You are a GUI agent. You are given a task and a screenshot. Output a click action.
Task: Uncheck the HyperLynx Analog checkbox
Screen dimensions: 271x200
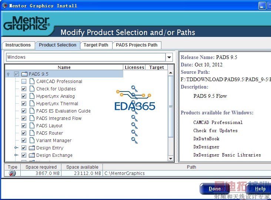pyautogui.click(x=24, y=96)
